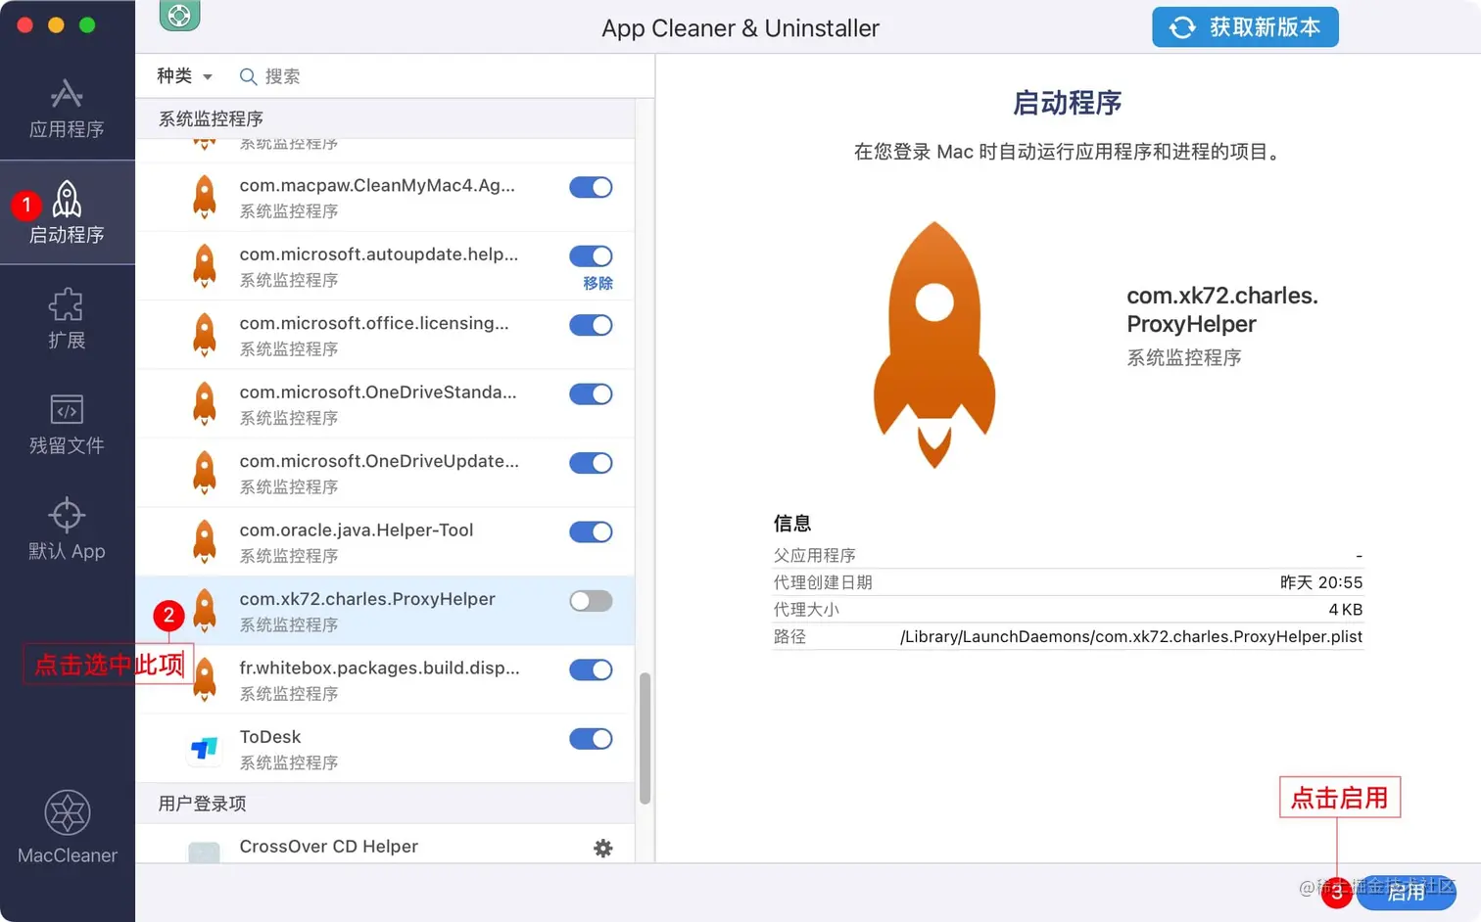Click the ToDesk app icon
Viewport: 1481px width, 922px height.
coord(204,749)
